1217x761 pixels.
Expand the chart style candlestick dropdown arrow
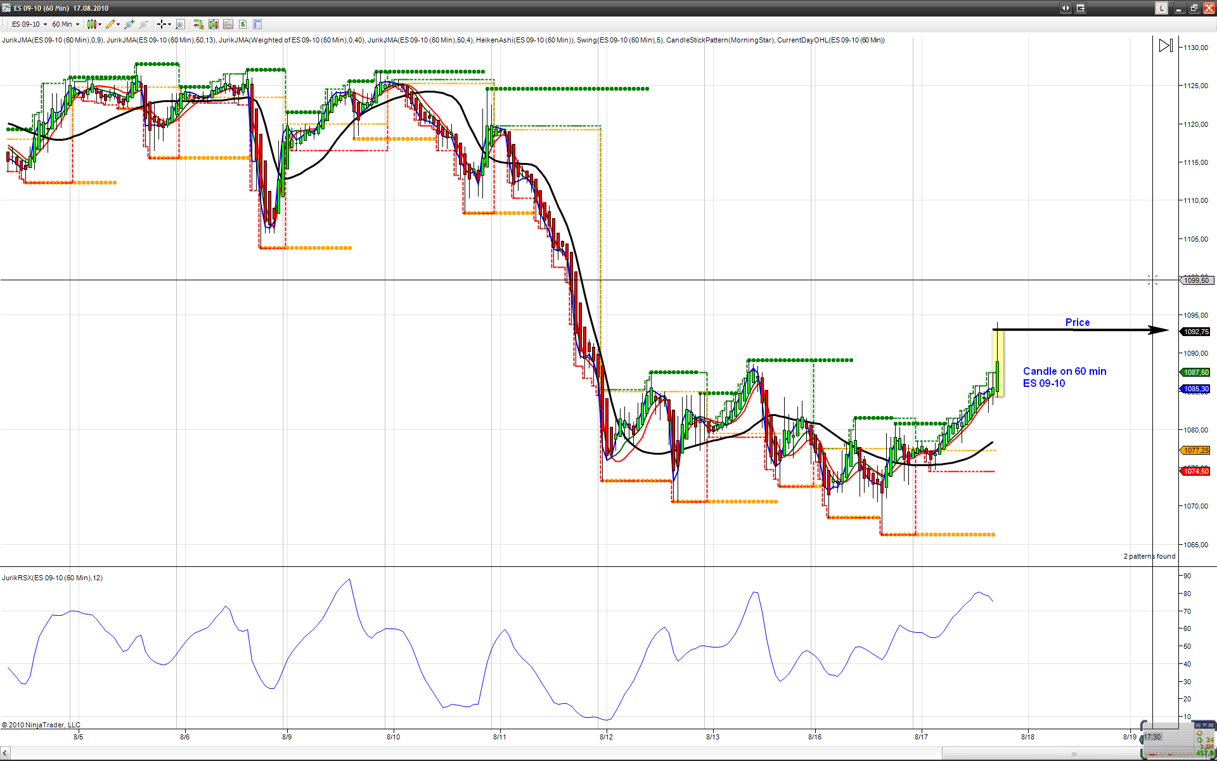click(100, 24)
